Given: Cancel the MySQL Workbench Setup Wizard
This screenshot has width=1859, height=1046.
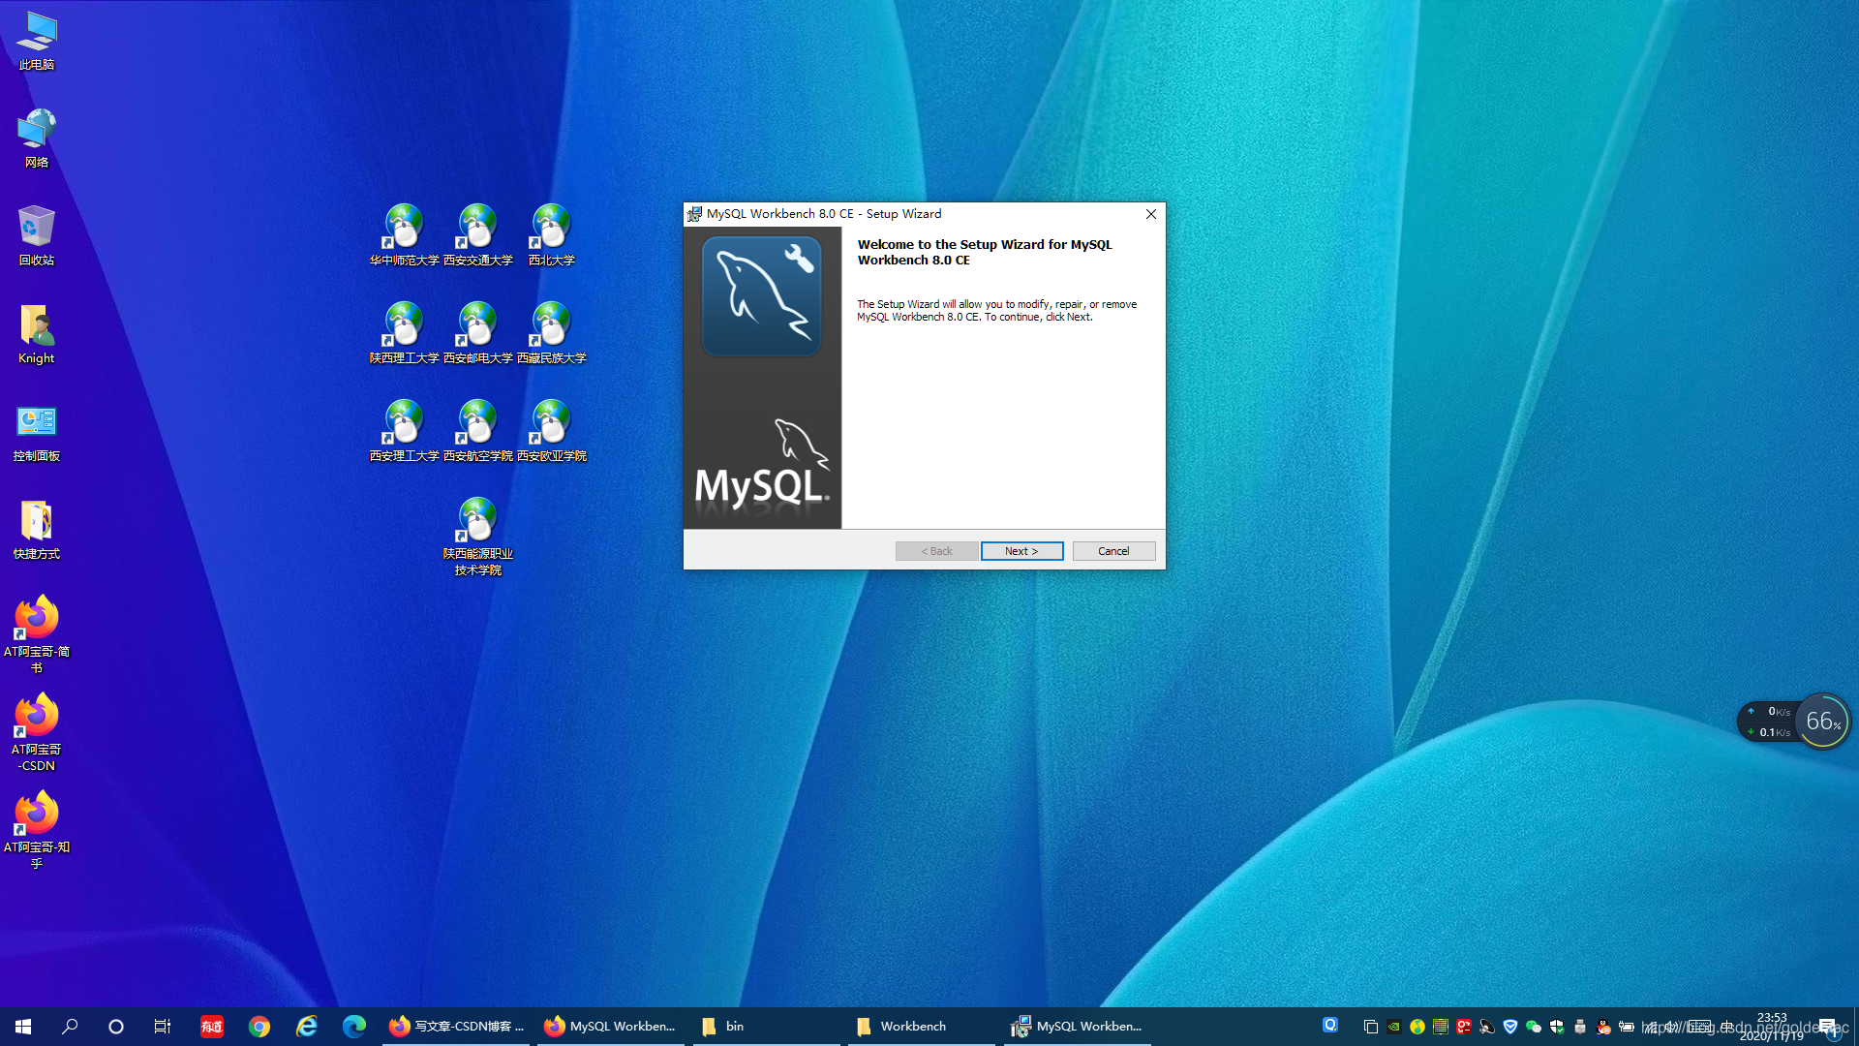Looking at the screenshot, I should pyautogui.click(x=1113, y=551).
